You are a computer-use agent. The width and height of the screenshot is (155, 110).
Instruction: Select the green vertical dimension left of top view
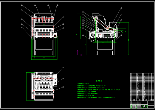point(26,86)
